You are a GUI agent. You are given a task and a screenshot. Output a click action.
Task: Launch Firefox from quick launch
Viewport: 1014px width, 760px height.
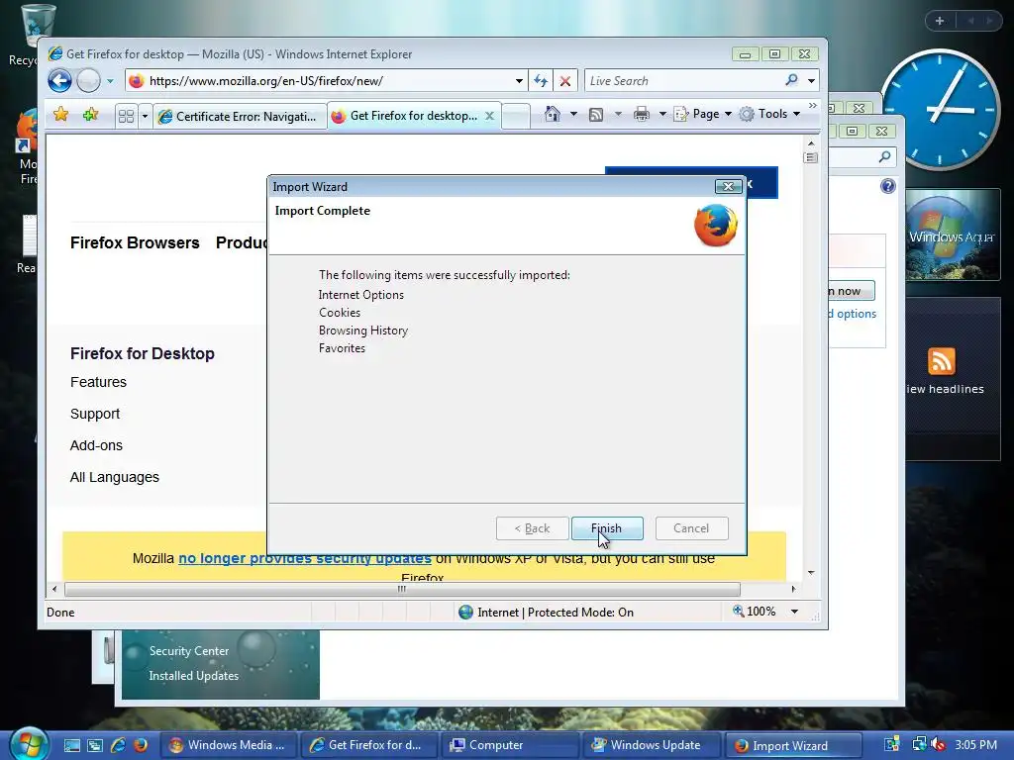click(x=141, y=745)
